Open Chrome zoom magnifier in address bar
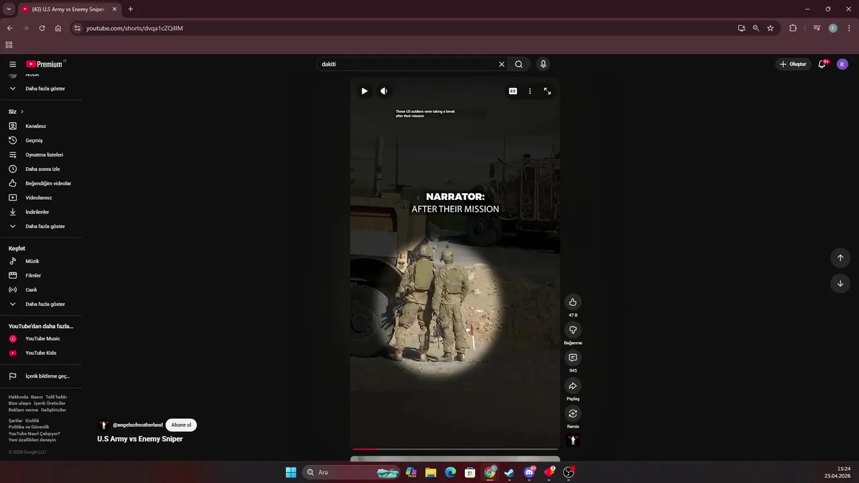859x483 pixels. 756,28
